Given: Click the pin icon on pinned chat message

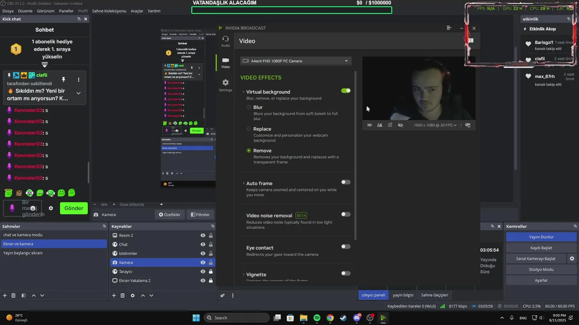Looking at the screenshot, I should pyautogui.click(x=63, y=79).
